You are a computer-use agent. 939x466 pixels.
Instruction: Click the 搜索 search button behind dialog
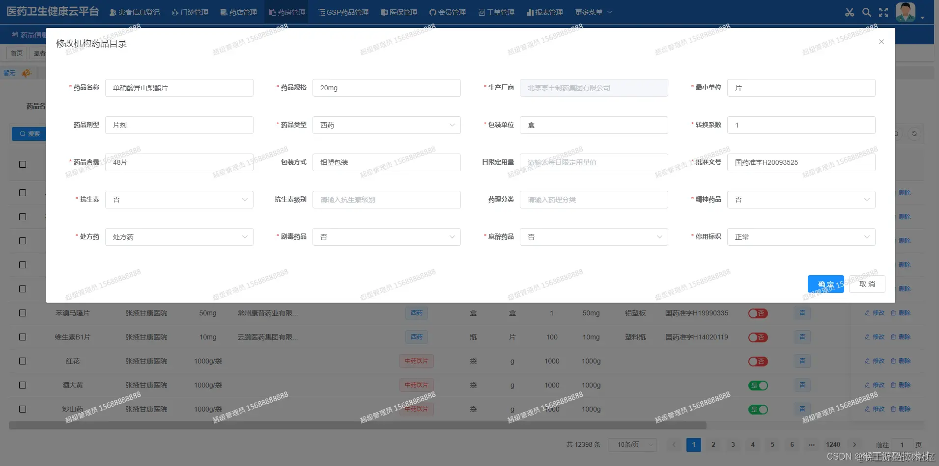pyautogui.click(x=29, y=134)
